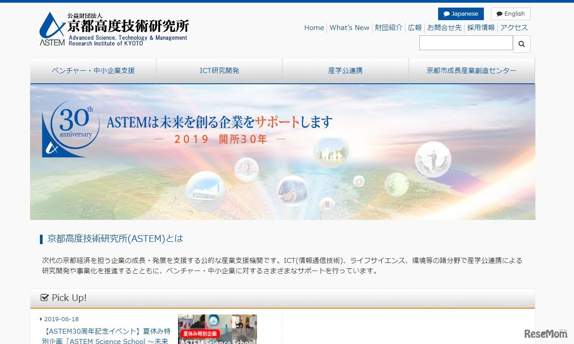574x344 pixels.
Task: Switch language to English
Action: click(x=510, y=14)
